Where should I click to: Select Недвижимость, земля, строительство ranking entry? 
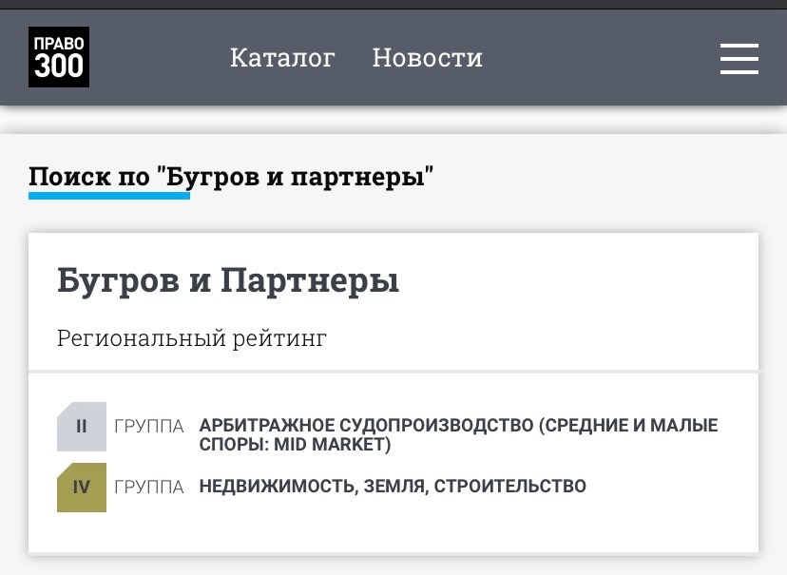point(393,487)
